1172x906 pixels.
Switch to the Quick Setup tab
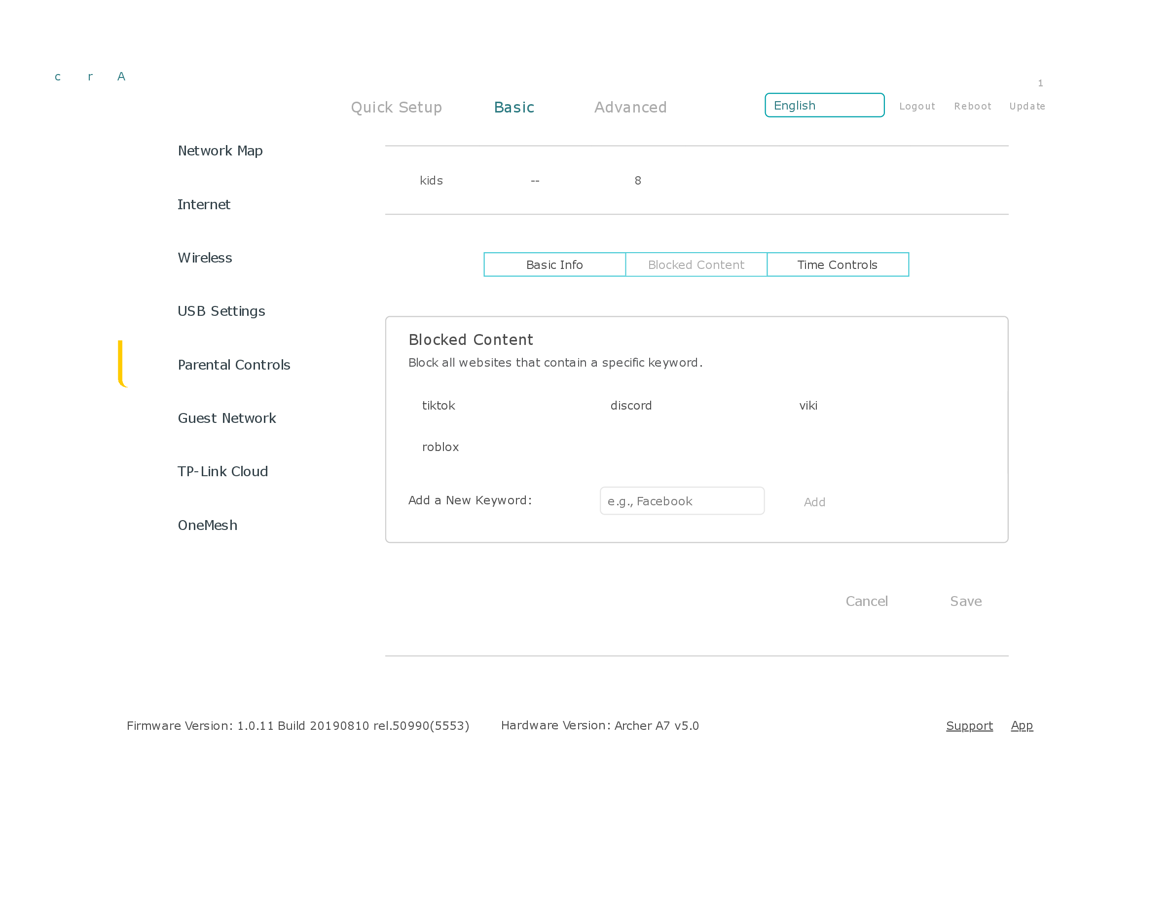coord(396,108)
